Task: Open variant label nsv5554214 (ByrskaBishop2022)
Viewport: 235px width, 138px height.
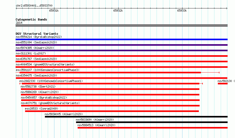Action: tap(39, 37)
